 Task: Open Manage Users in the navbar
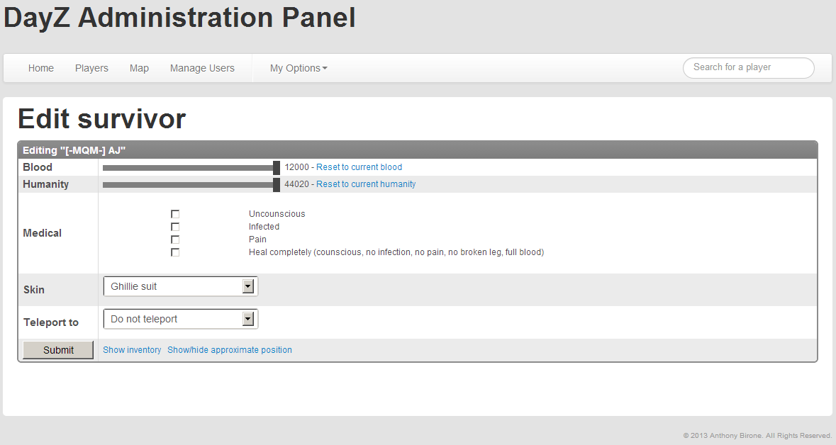click(x=202, y=68)
